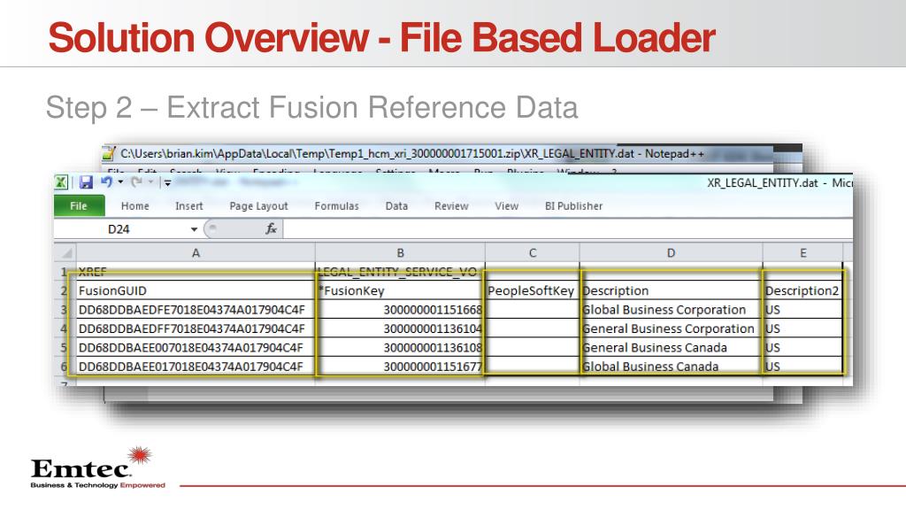
Task: Open the File tab in Excel
Action: coord(79,205)
